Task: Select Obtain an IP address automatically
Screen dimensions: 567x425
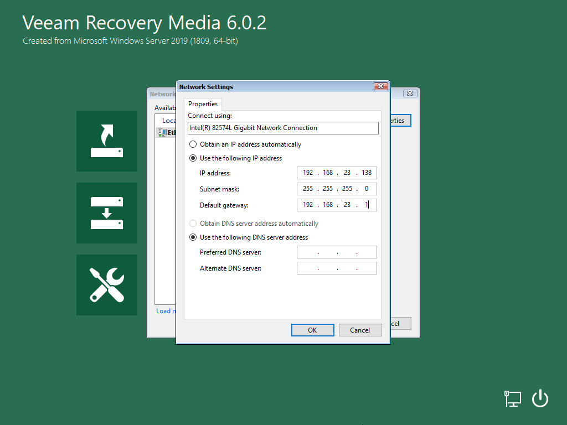Action: coord(193,144)
